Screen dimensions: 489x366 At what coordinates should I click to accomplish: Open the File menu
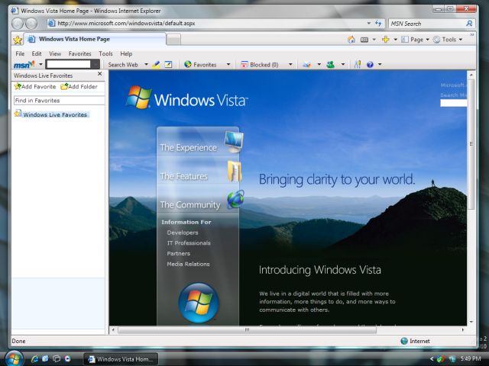click(x=20, y=54)
